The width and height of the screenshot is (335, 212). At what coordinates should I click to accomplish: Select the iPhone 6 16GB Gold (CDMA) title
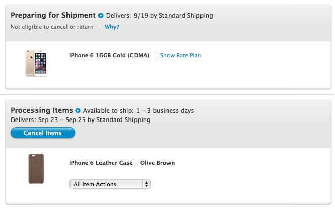point(109,56)
